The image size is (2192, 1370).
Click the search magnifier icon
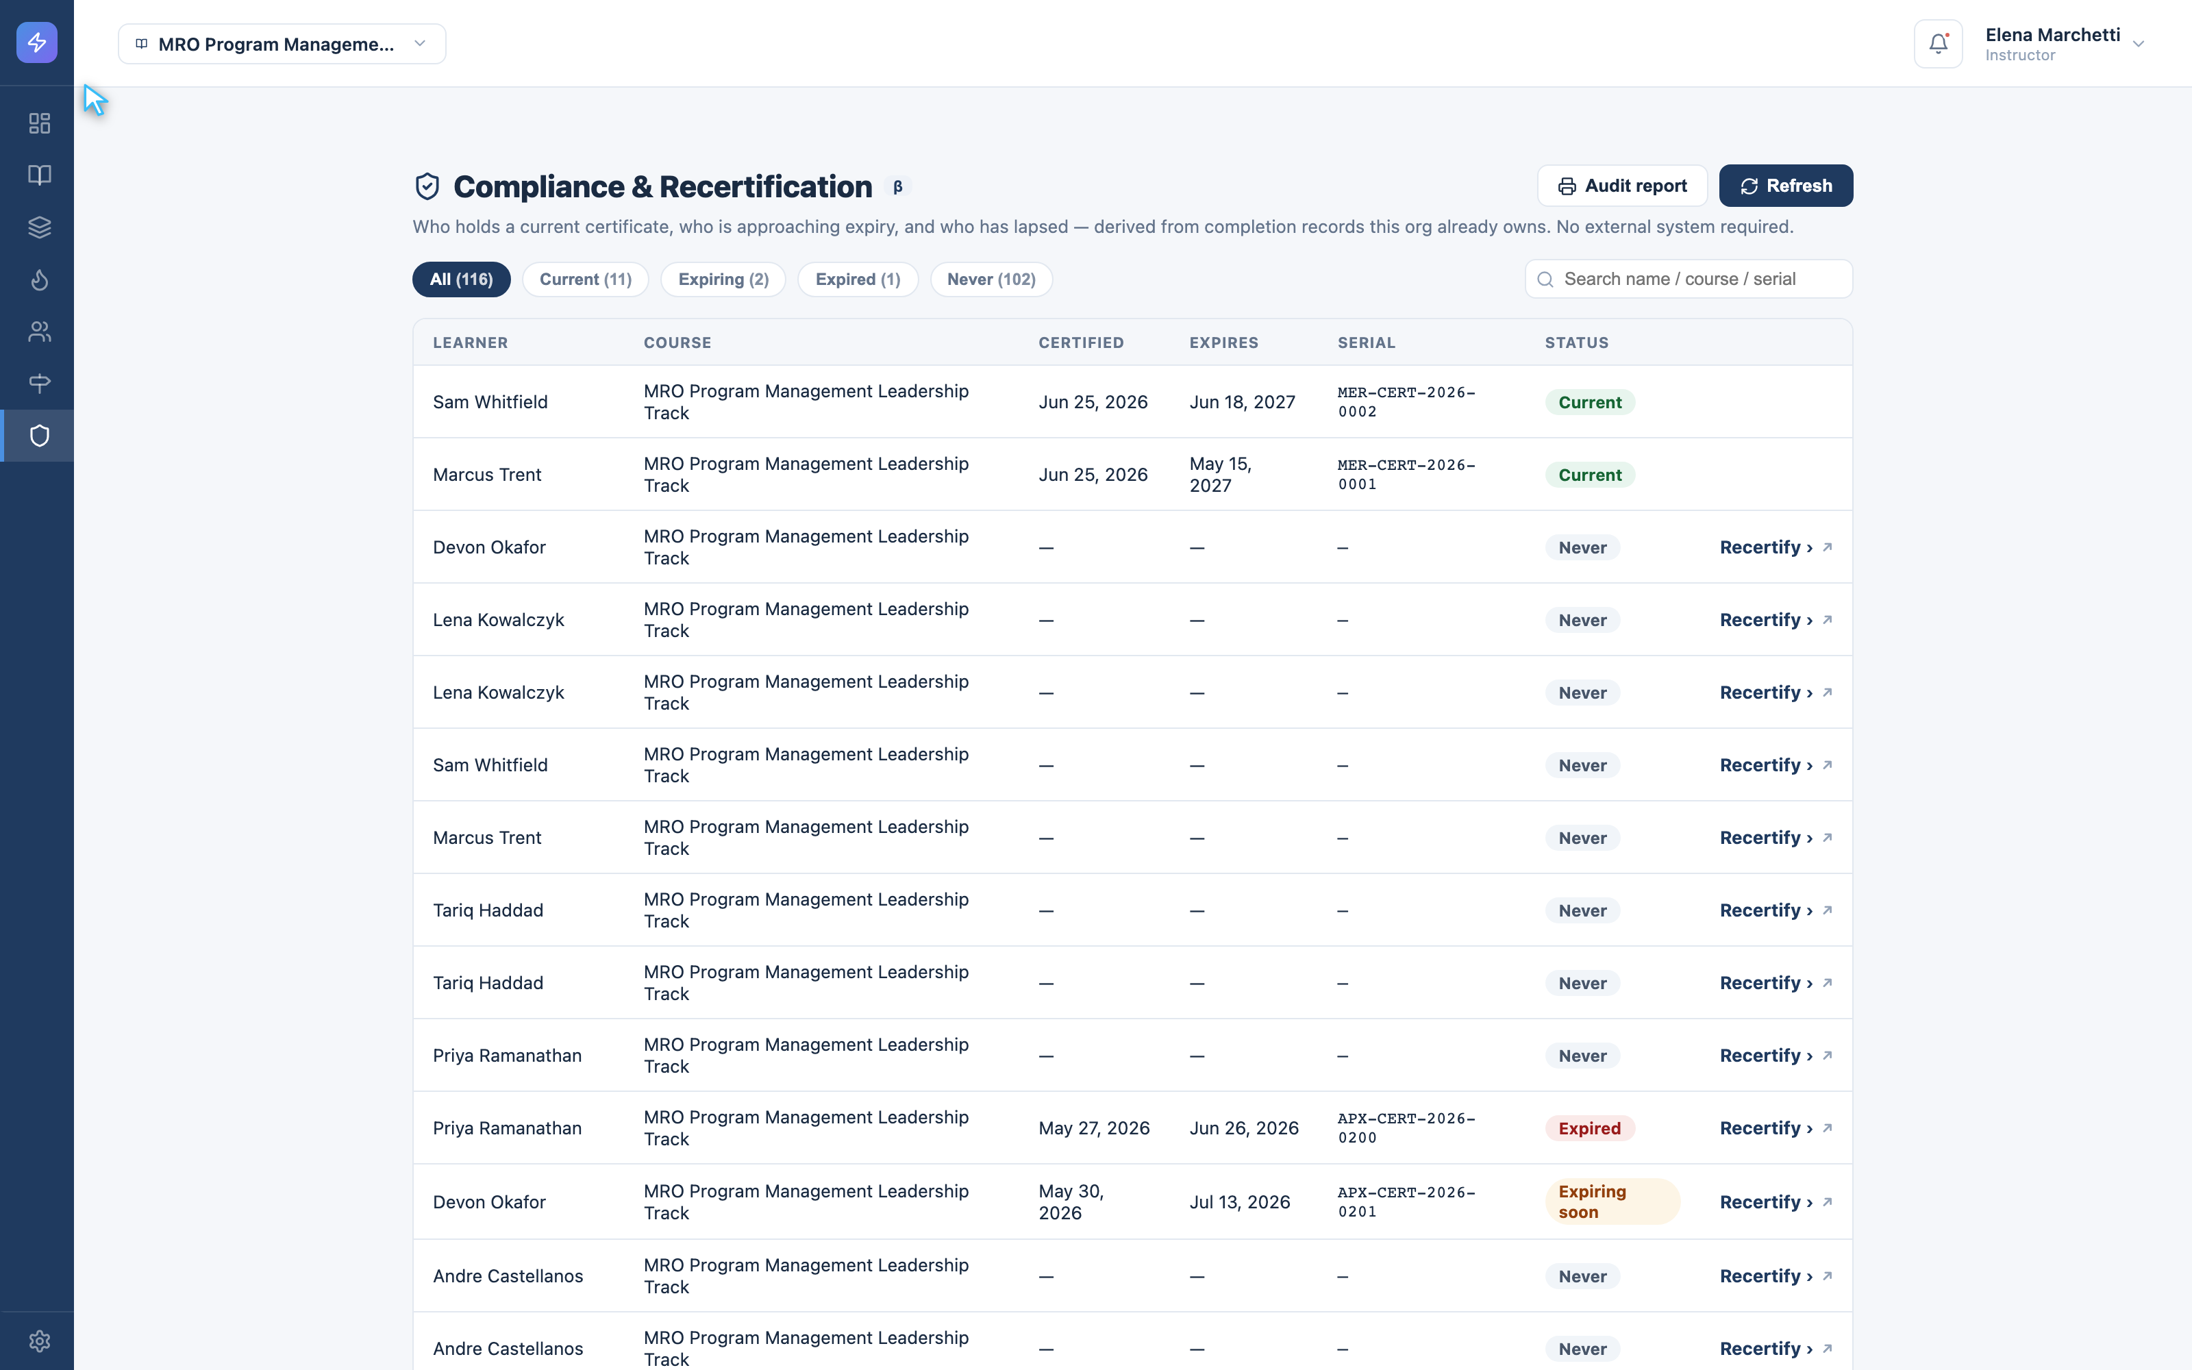point(1545,279)
